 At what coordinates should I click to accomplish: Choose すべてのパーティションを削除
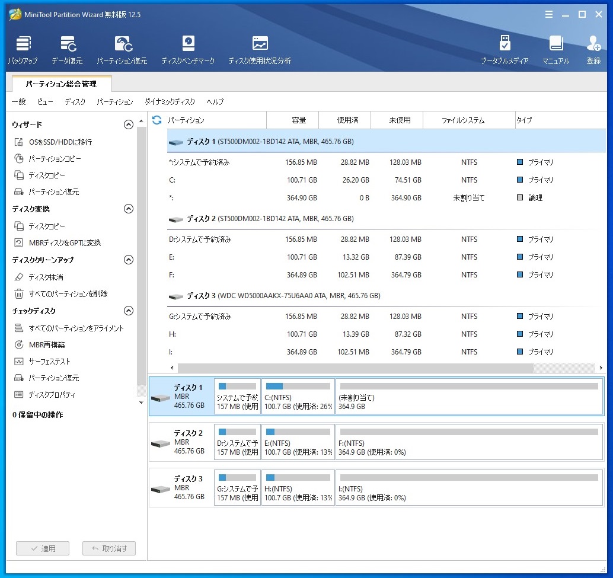61,293
